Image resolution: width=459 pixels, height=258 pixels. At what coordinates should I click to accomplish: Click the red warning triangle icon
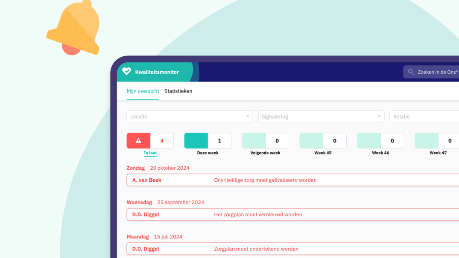pyautogui.click(x=138, y=141)
